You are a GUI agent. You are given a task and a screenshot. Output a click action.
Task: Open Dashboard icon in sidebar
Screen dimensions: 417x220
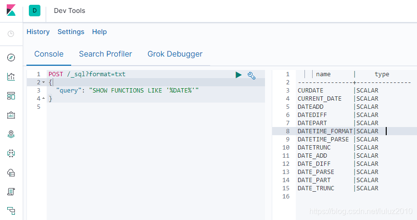[11, 96]
